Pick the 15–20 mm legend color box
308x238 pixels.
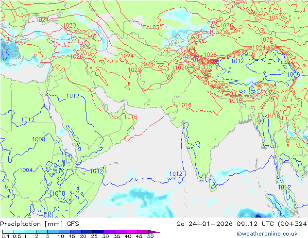coord(76,232)
